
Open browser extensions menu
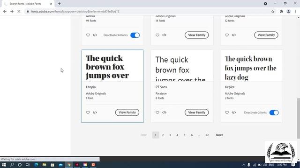coord(281,11)
